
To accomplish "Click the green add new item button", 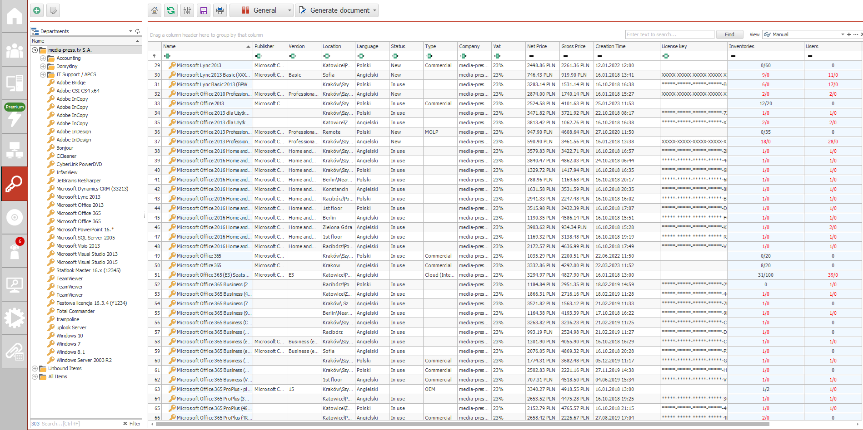I will [x=37, y=10].
